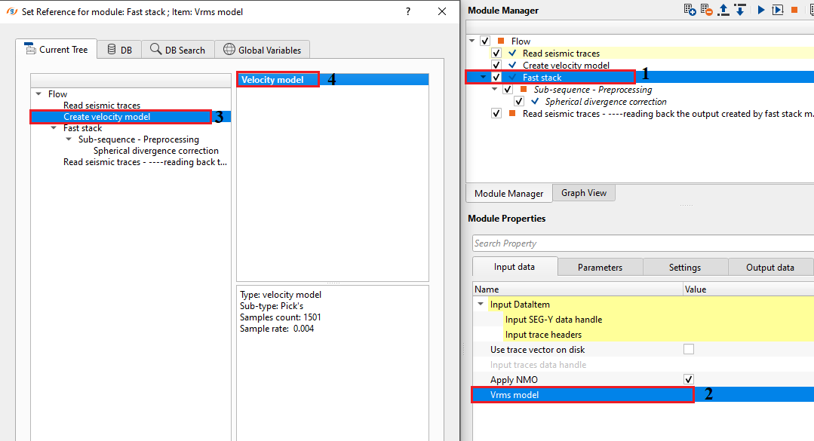The image size is (814, 441).
Task: Collapse Sub-sequence - Preprocessing in Current Tree
Action: pyautogui.click(x=69, y=139)
